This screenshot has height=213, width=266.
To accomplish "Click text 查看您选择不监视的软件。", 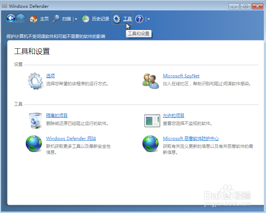I will pos(188,123).
